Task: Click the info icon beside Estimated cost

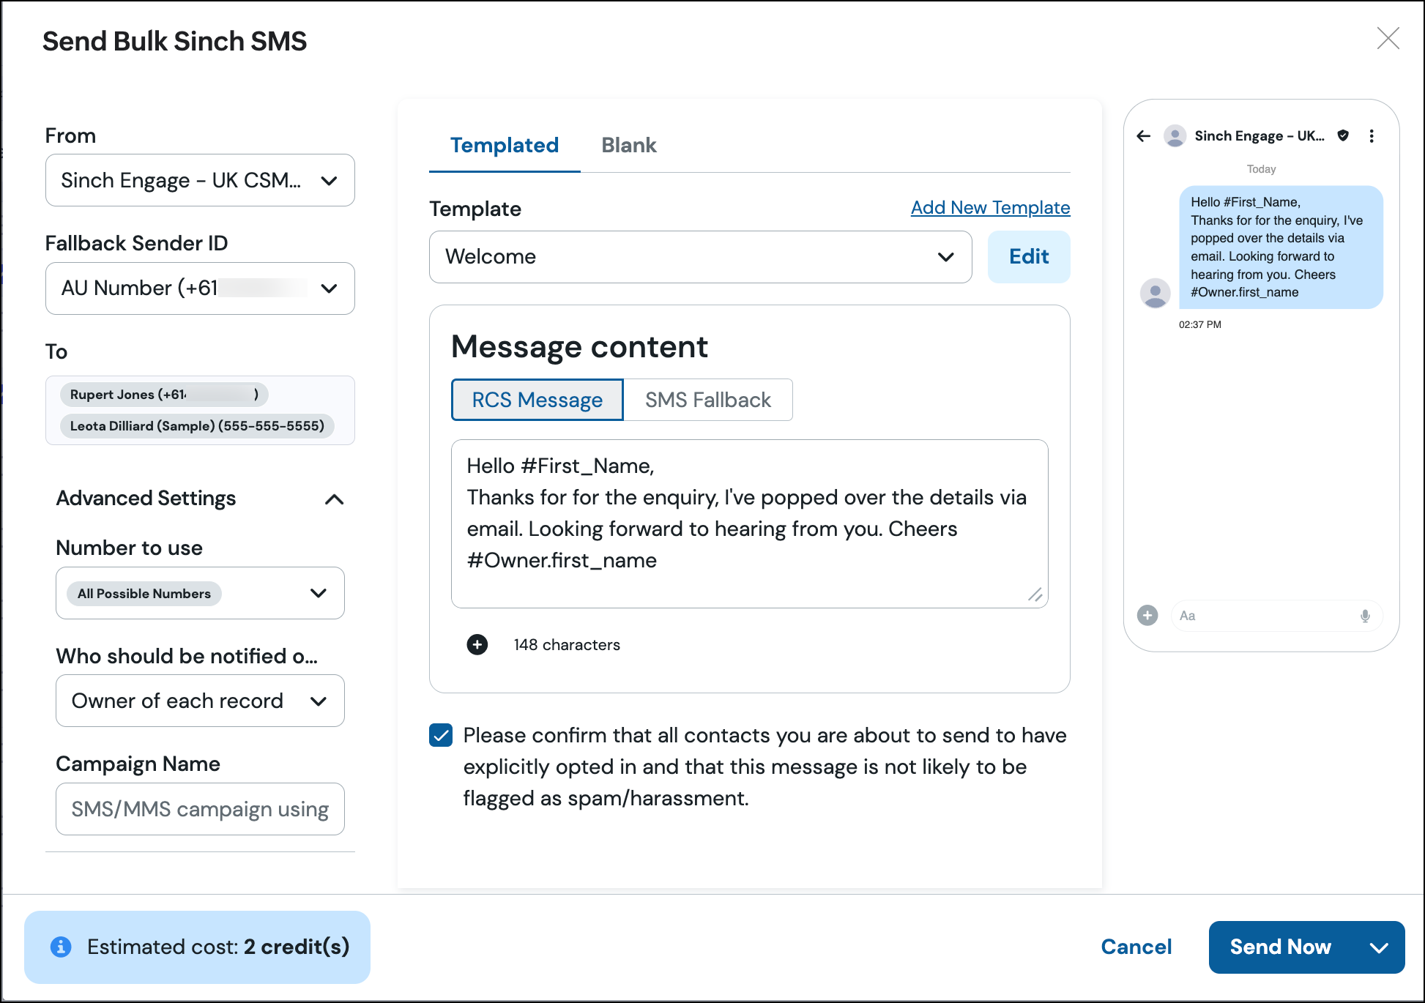Action: tap(61, 947)
